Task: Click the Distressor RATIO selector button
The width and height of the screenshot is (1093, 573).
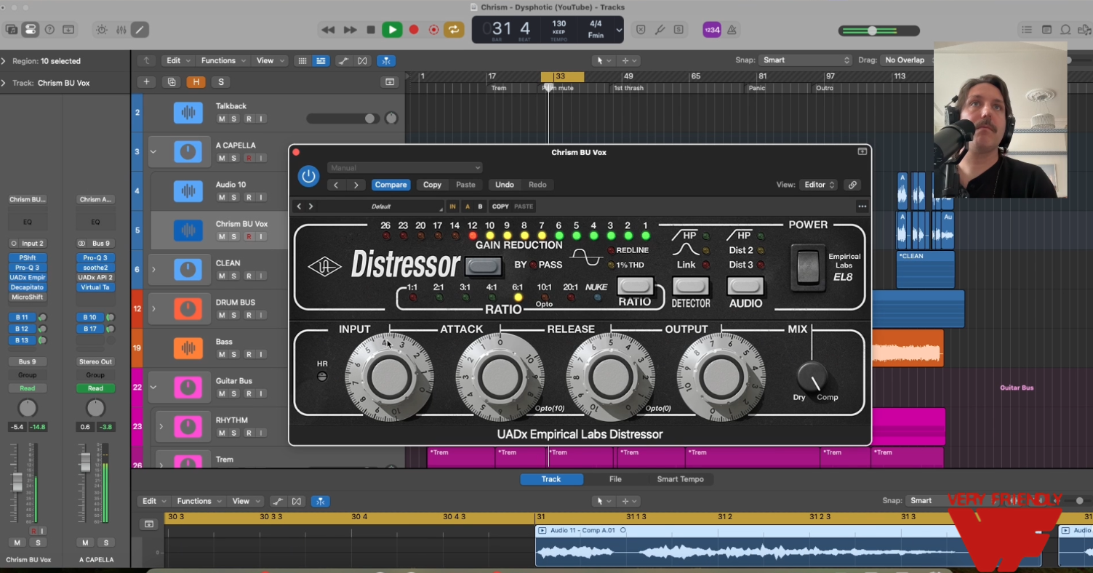Action: 635,285
